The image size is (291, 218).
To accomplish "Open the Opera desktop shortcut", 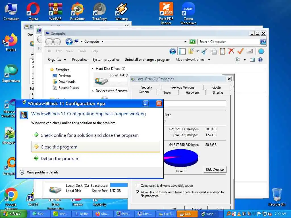I will (x=33, y=11).
